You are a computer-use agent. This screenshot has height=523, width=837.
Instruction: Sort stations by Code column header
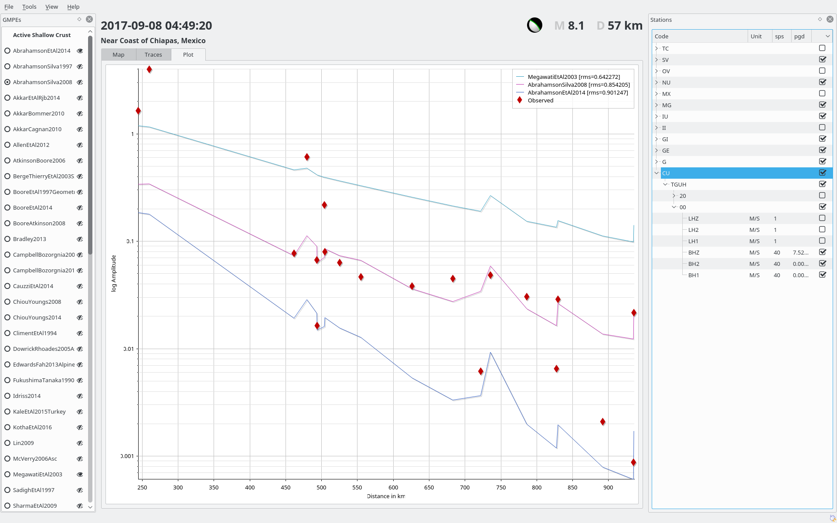point(700,36)
